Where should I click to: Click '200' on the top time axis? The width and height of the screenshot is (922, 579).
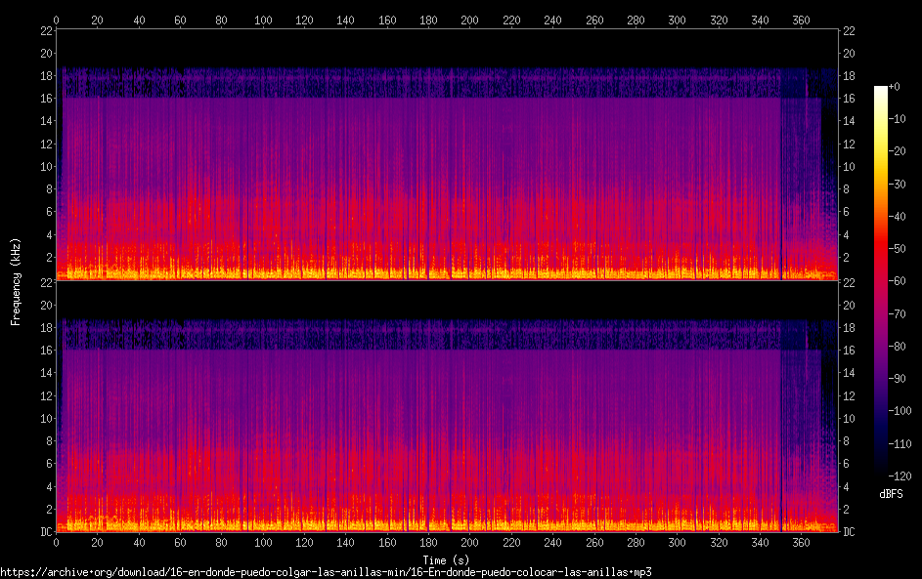point(470,20)
